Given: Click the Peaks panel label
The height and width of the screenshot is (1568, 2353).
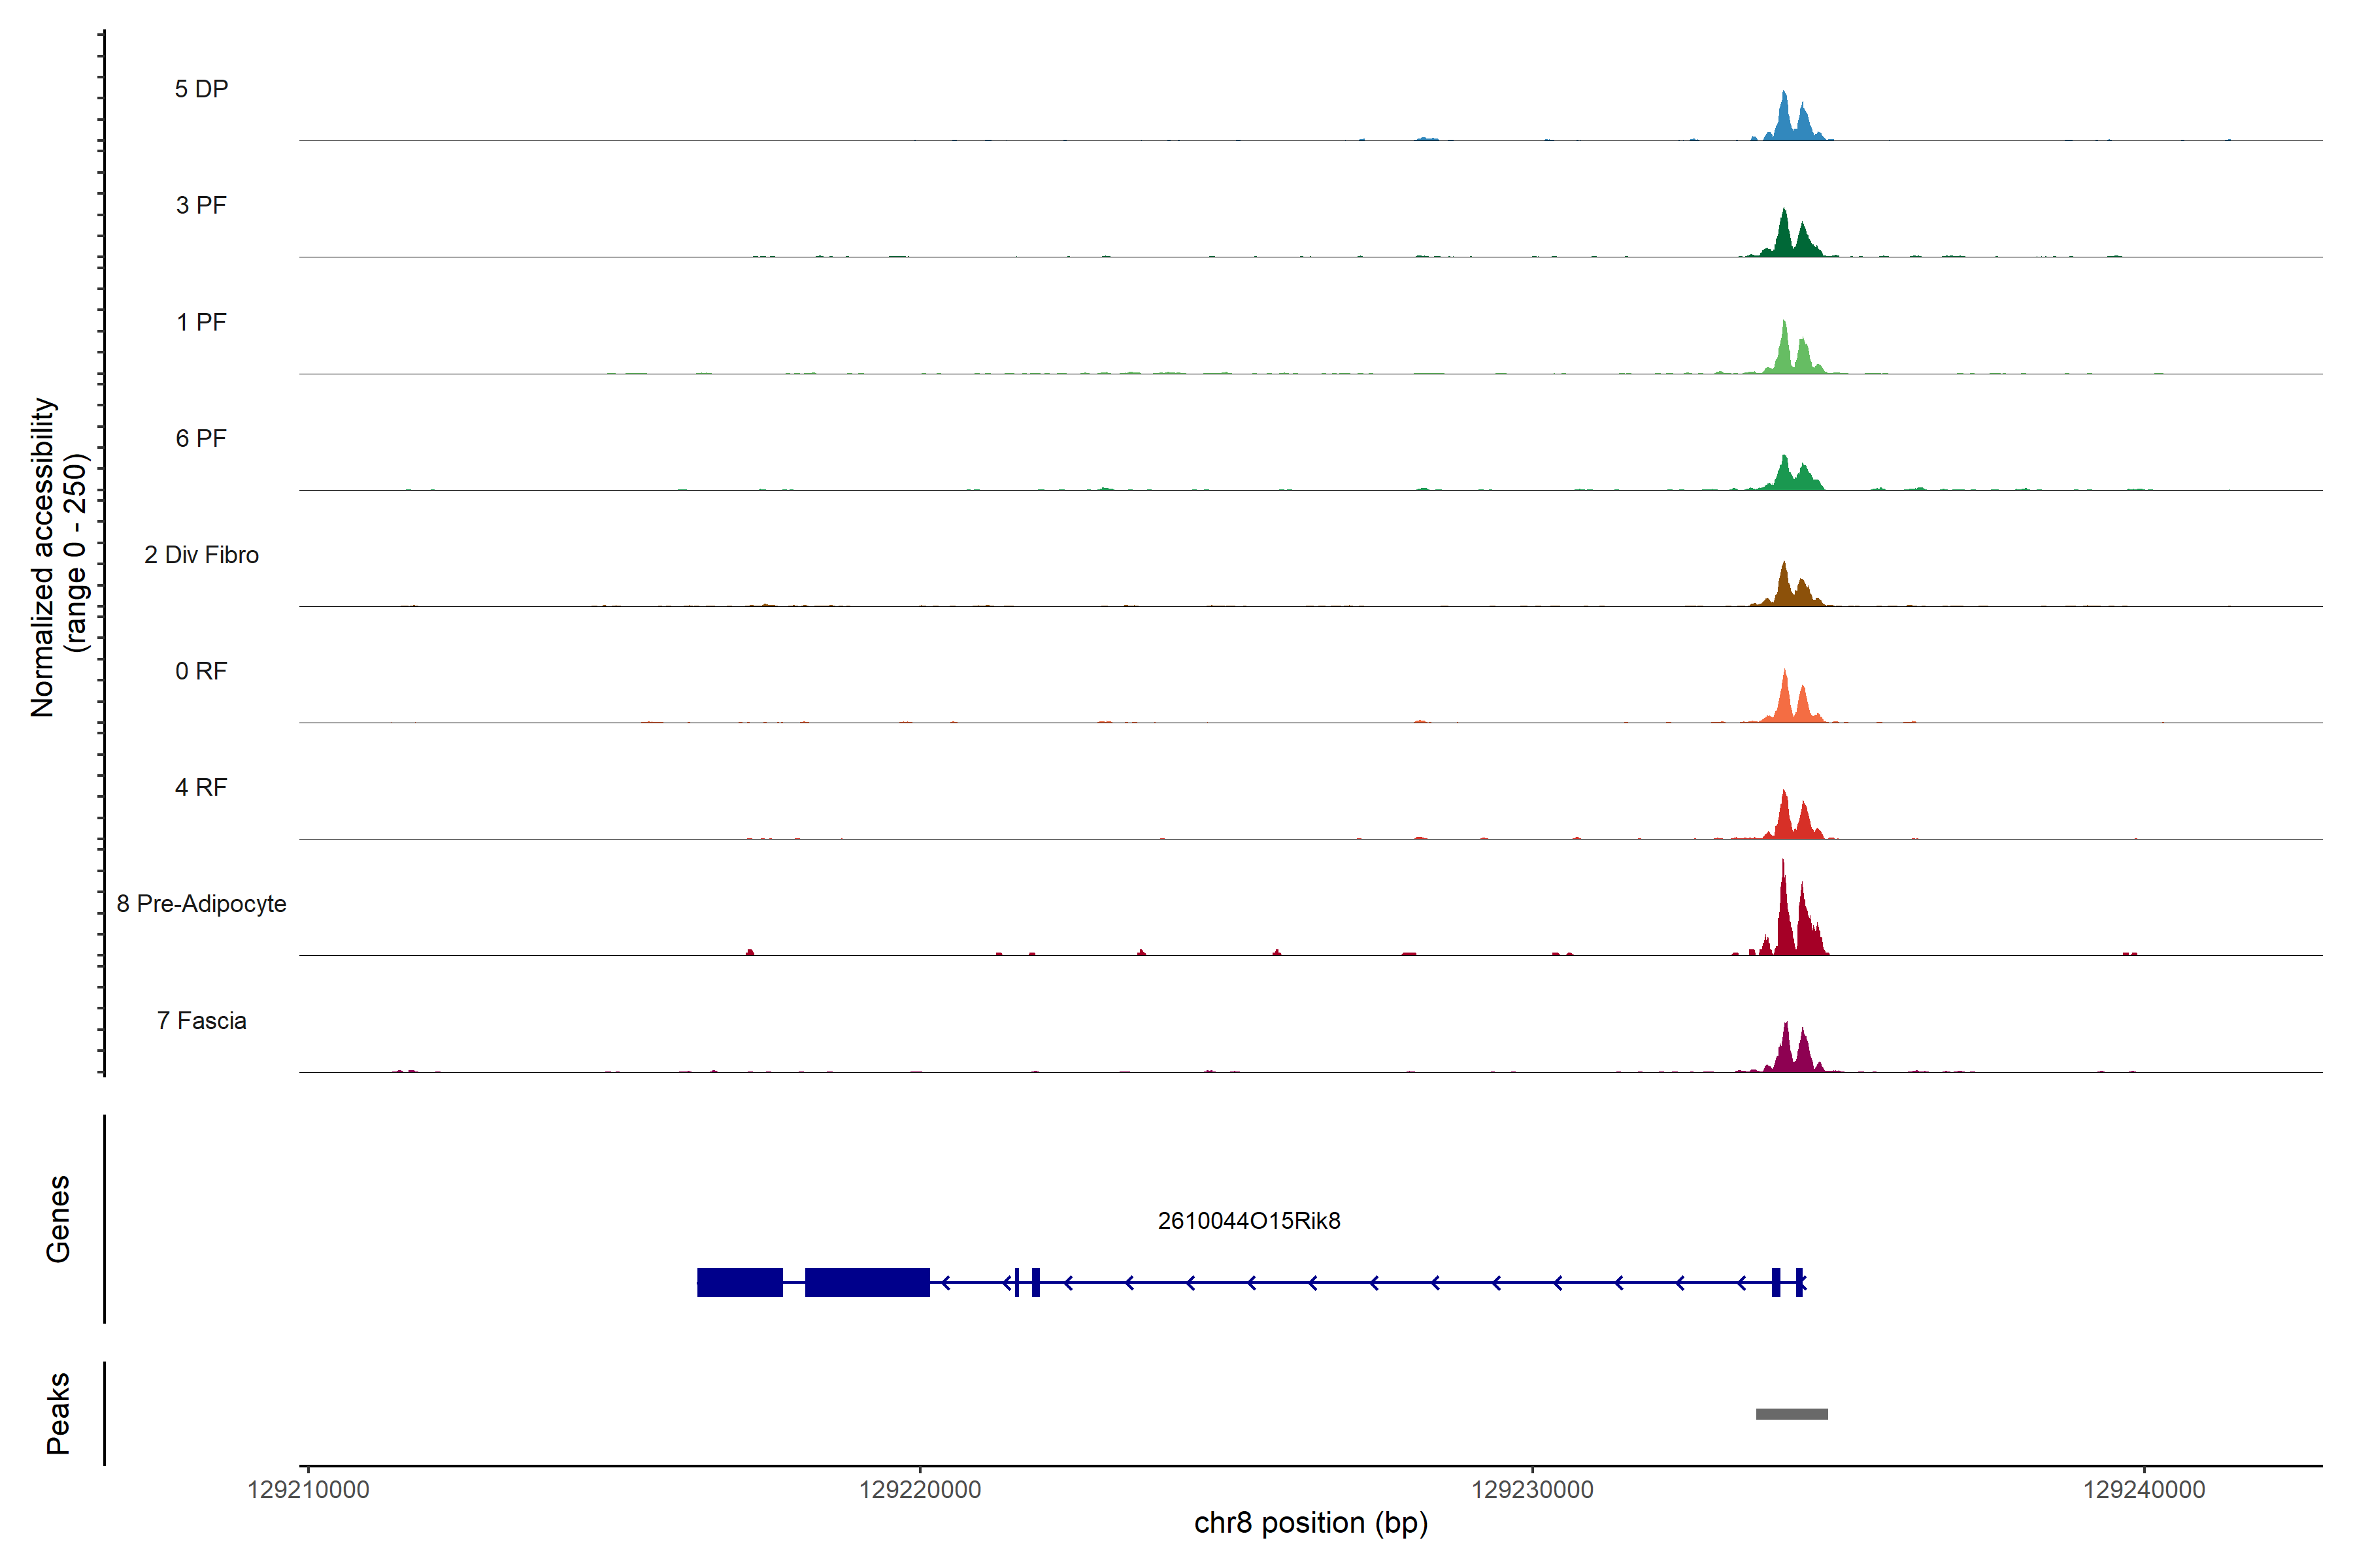Looking at the screenshot, I should pos(58,1413).
